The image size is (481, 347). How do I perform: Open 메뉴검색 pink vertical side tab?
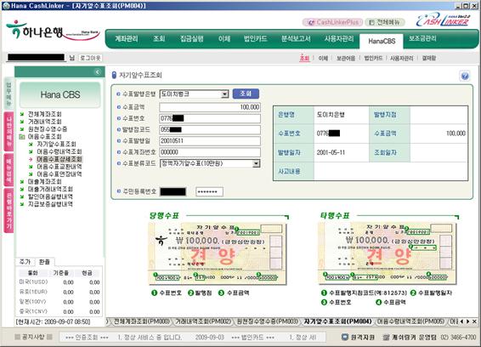pos(8,169)
